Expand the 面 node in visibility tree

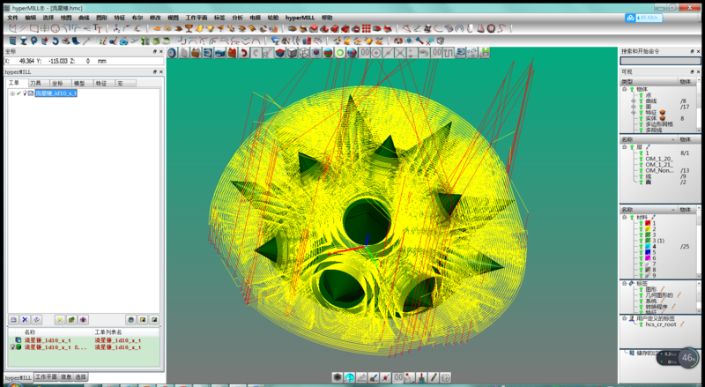click(x=634, y=107)
